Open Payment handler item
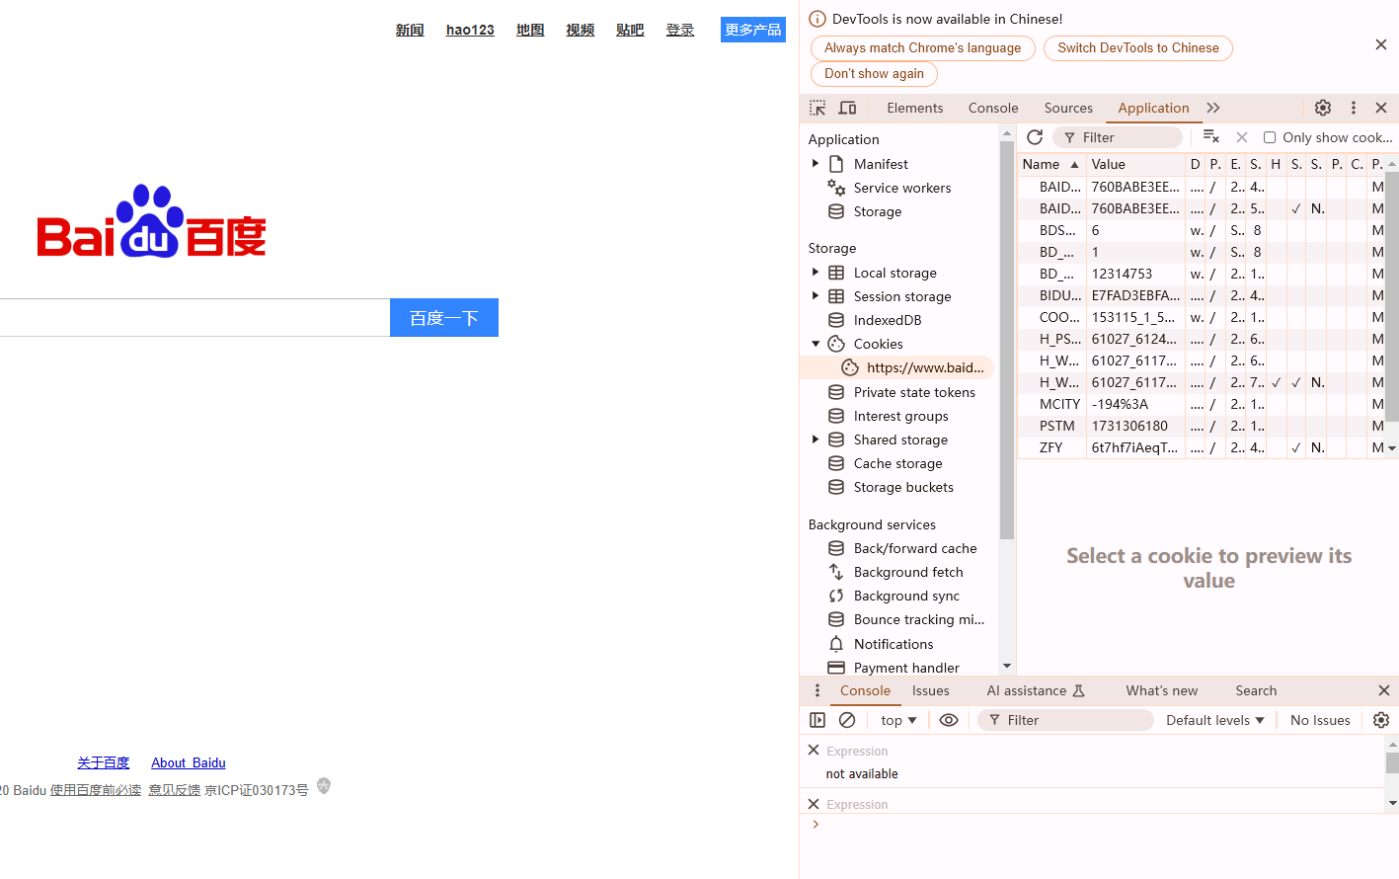Viewport: 1399px width, 879px height. pos(906,668)
